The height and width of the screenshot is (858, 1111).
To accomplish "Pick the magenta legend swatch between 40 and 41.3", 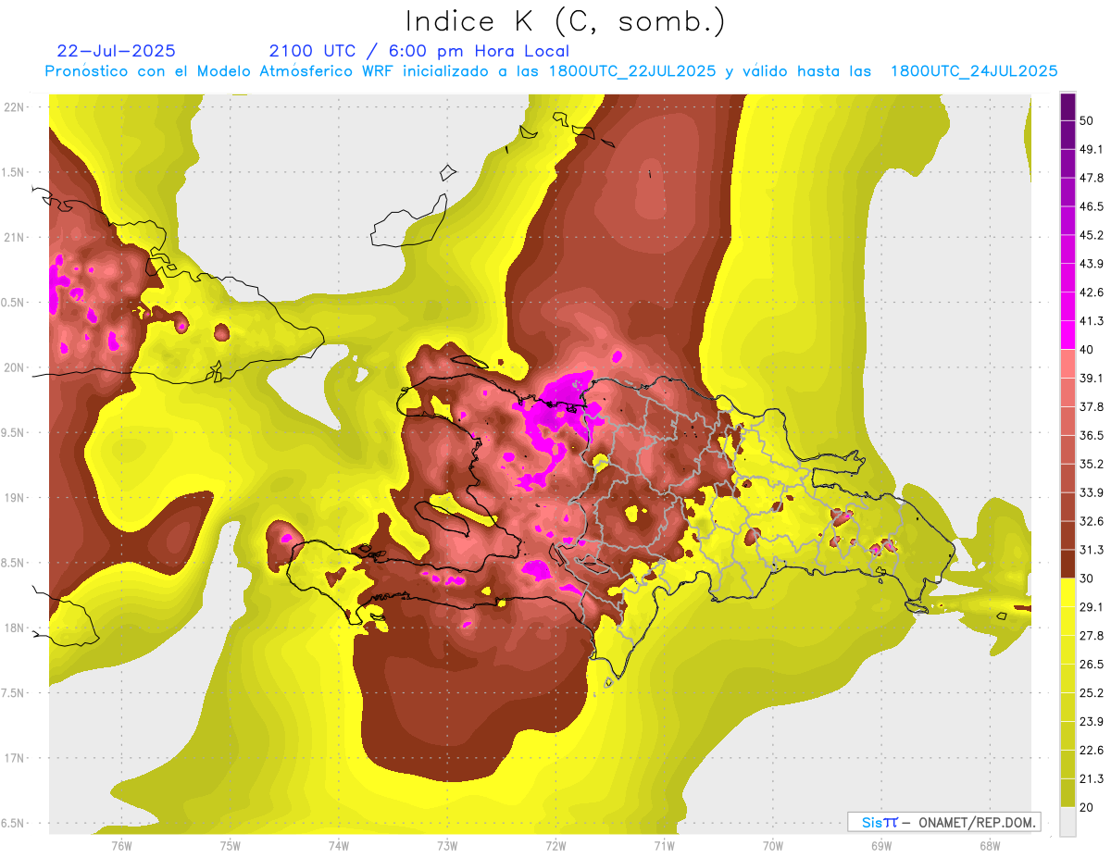I will click(1068, 335).
